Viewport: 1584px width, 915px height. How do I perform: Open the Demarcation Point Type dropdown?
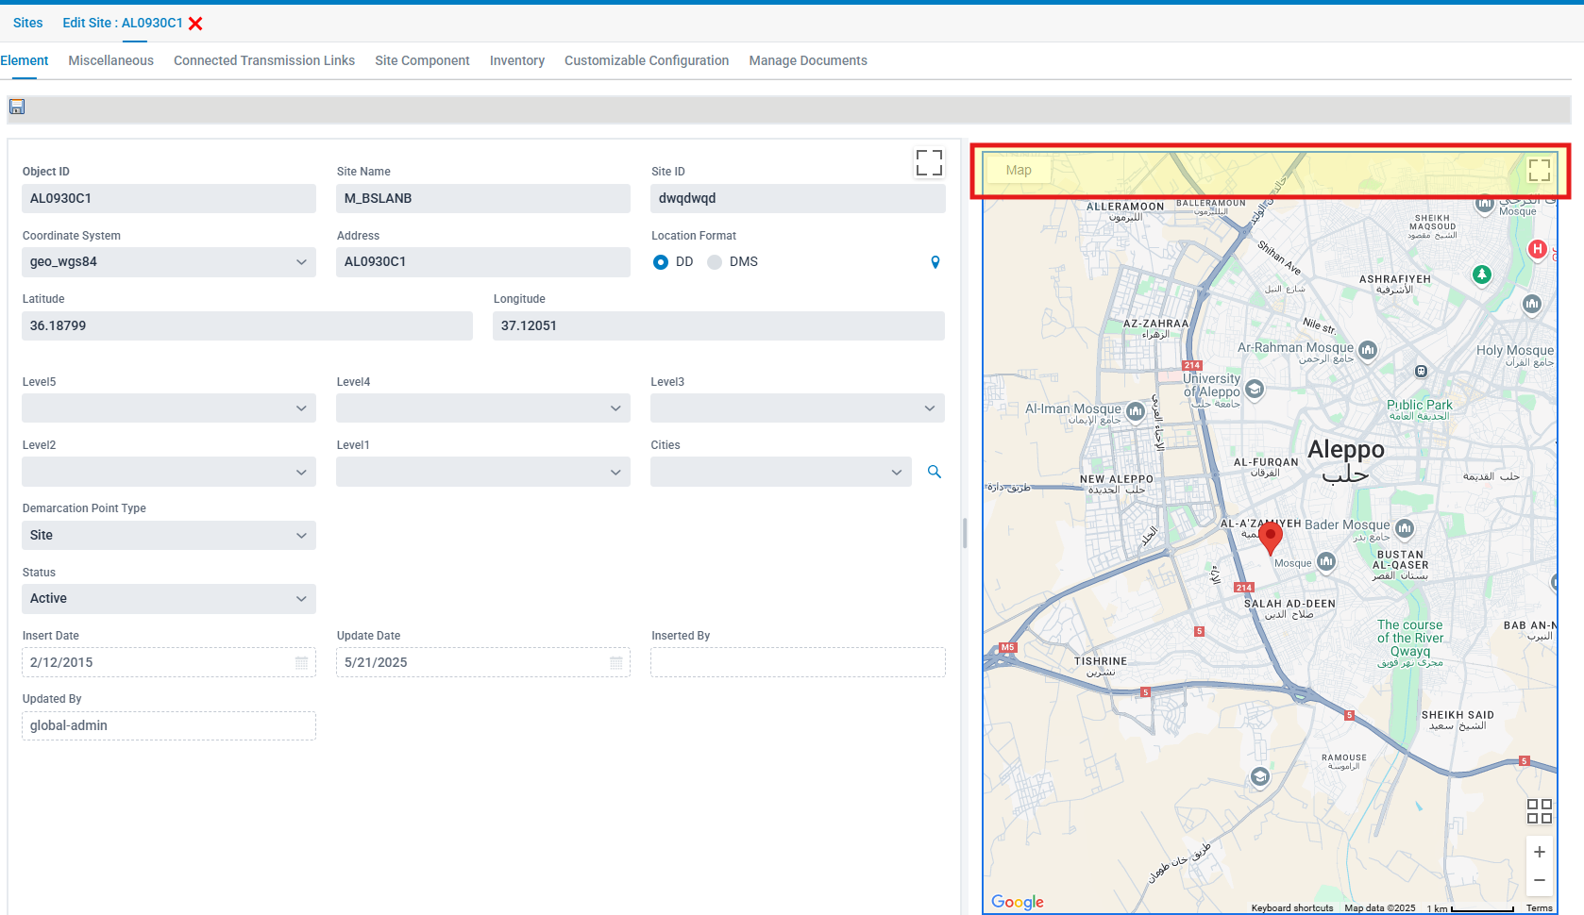coord(168,536)
